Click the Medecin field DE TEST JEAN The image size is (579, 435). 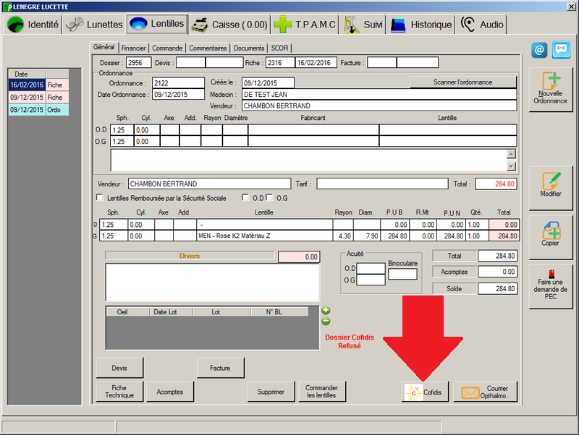pyautogui.click(x=379, y=95)
